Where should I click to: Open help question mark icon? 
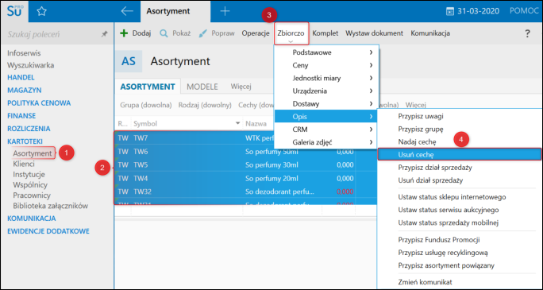(527, 33)
